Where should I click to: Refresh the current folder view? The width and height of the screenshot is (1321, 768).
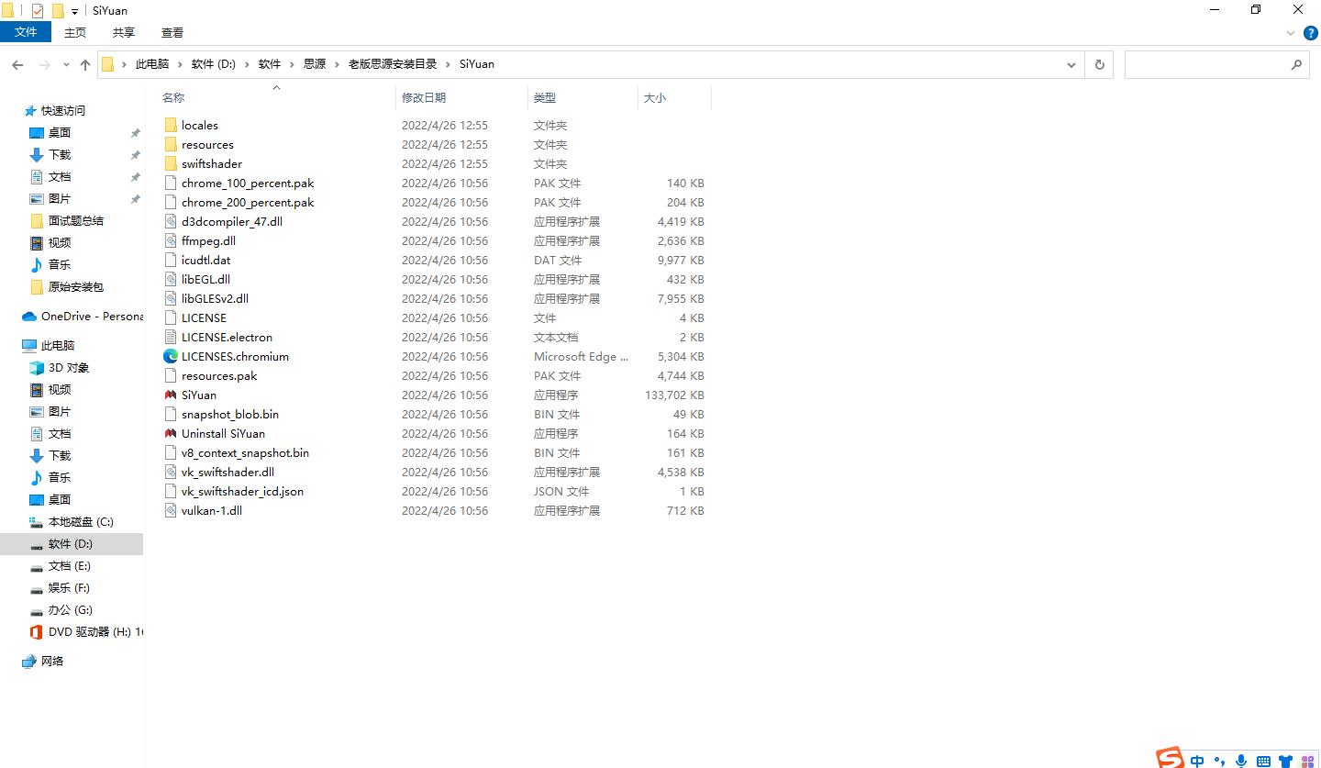[x=1099, y=64]
